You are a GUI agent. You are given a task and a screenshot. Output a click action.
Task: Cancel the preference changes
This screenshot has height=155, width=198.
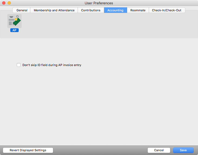[x=159, y=150]
